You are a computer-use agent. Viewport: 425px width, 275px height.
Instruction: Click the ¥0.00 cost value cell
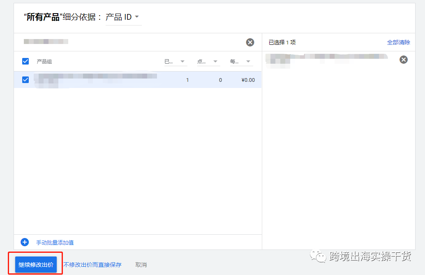pyautogui.click(x=248, y=80)
